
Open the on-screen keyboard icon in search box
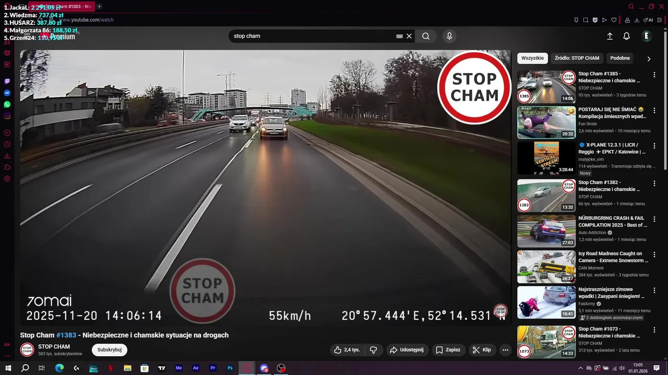coord(399,36)
